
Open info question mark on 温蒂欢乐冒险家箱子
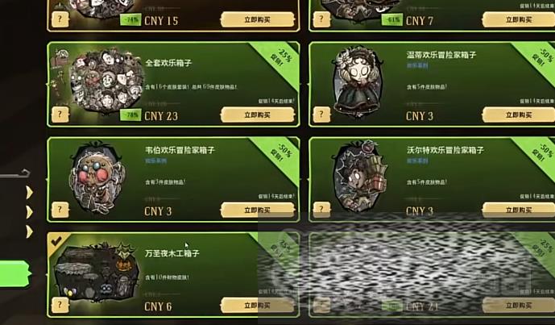click(321, 115)
